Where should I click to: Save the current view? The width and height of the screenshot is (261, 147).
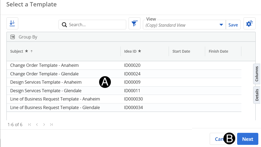[x=233, y=25]
